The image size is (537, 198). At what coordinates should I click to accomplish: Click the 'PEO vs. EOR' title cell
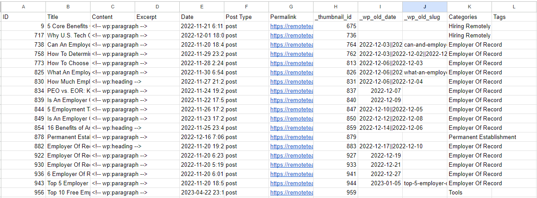(68, 91)
